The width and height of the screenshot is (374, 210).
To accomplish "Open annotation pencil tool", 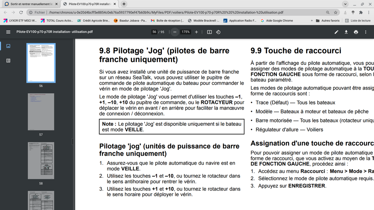I will pyautogui.click(x=336, y=32).
